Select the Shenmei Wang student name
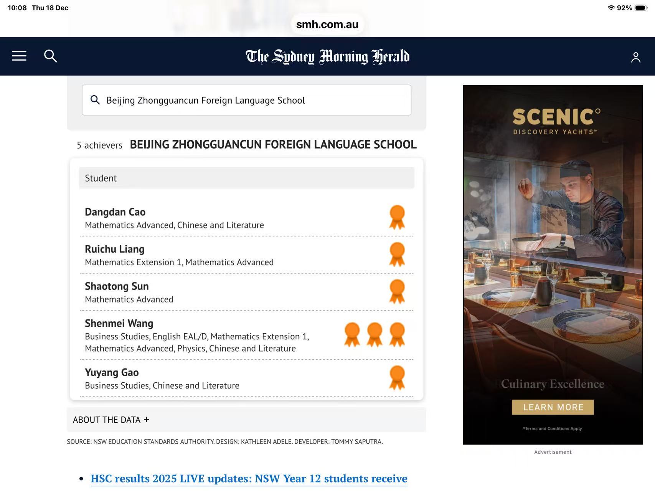Image resolution: width=655 pixels, height=491 pixels. click(119, 323)
